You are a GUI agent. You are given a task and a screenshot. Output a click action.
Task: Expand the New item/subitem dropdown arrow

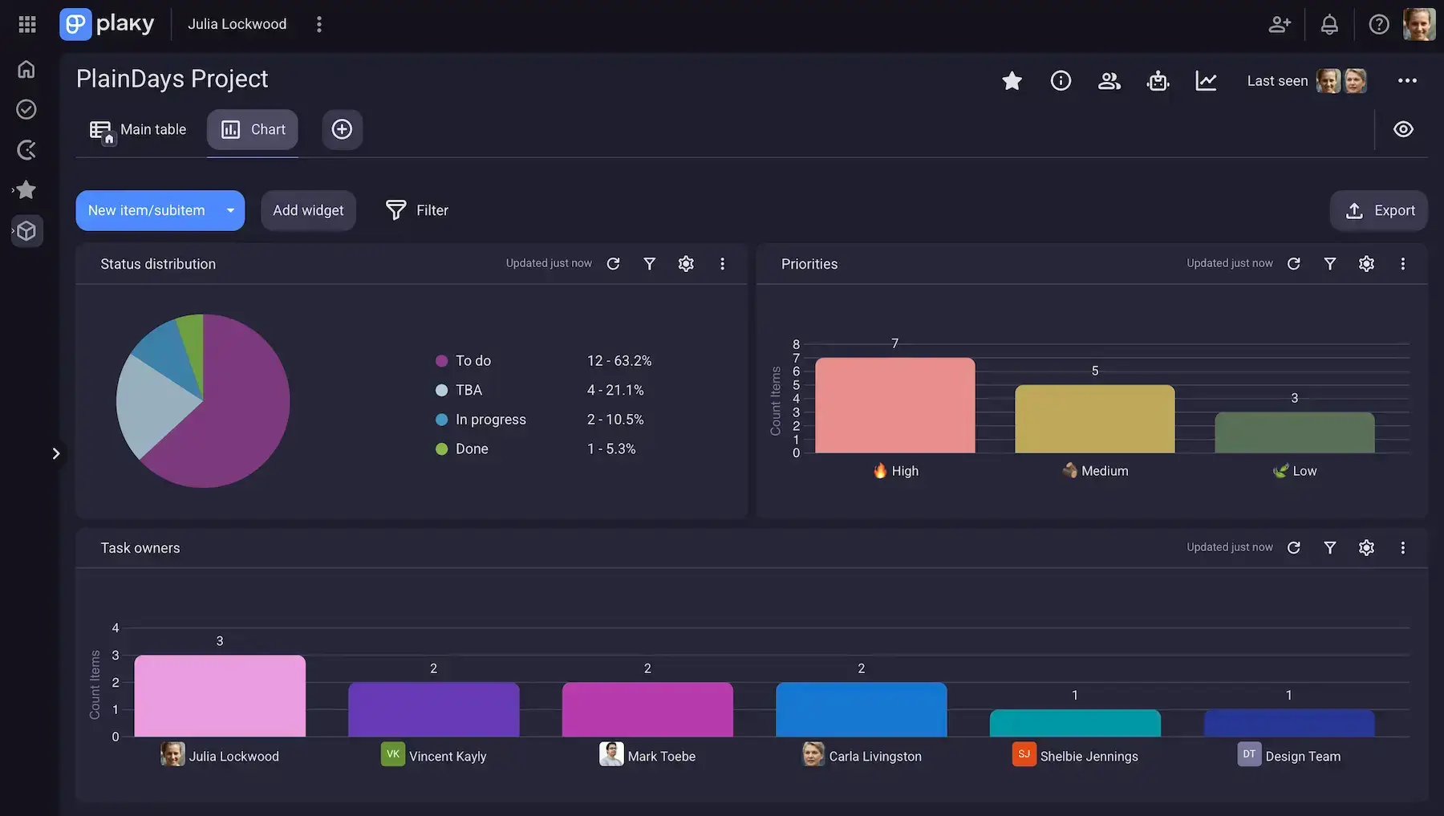(x=230, y=210)
